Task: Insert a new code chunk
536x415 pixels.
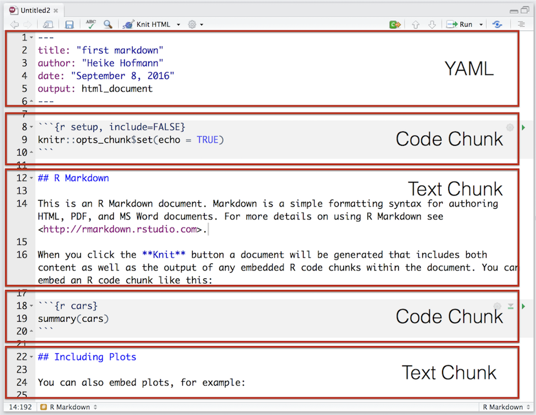Action: click(x=395, y=25)
